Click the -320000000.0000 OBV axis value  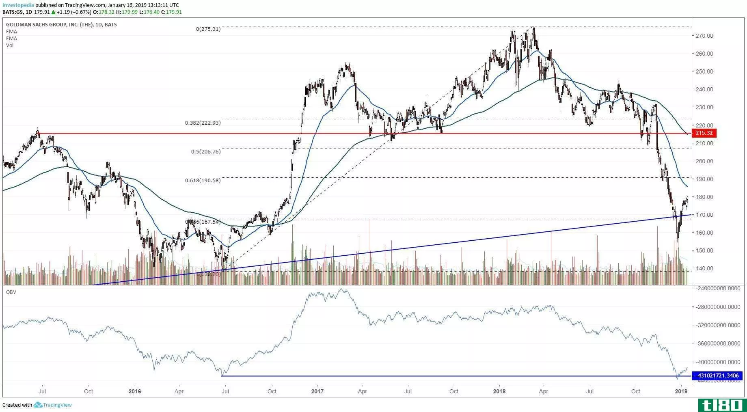tap(718, 325)
